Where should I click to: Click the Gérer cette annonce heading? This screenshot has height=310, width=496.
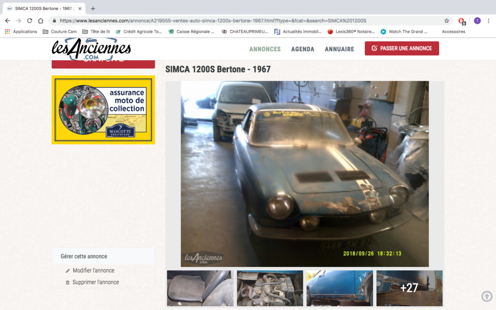pos(84,256)
